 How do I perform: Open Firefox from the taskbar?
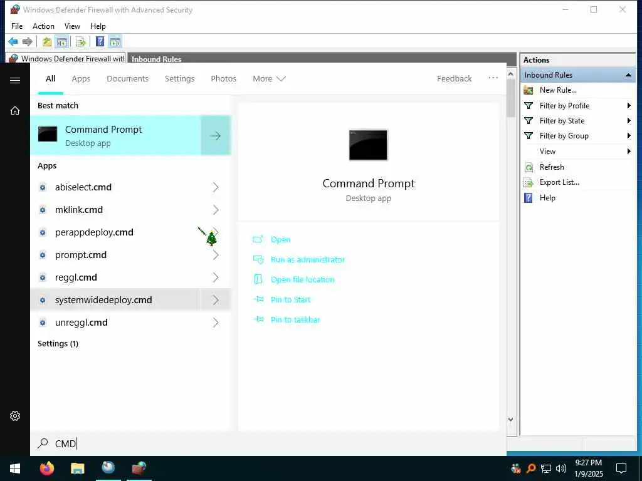[47, 468]
